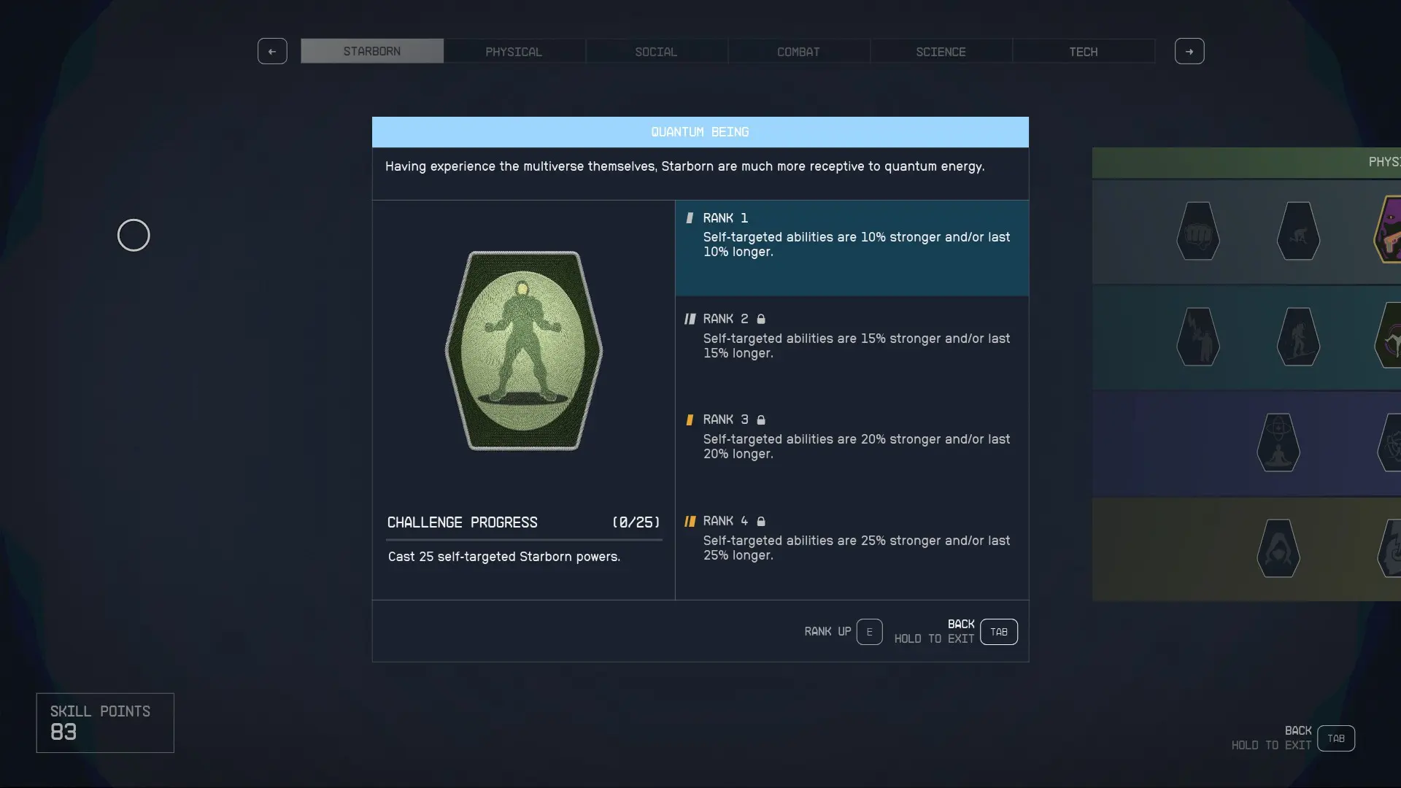1401x788 pixels.
Task: Select the meditating figure with atom skill
Action: tap(1278, 443)
